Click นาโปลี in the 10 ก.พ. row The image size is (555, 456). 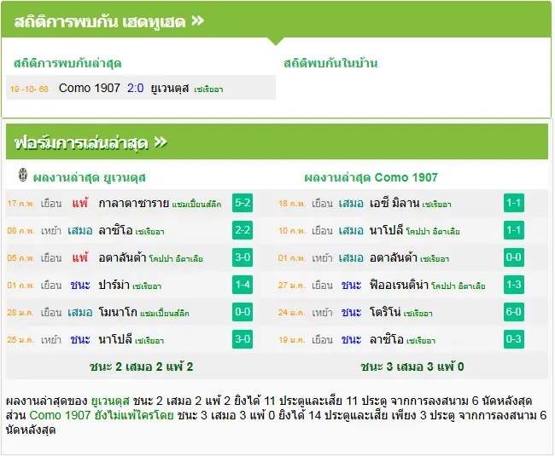387,230
